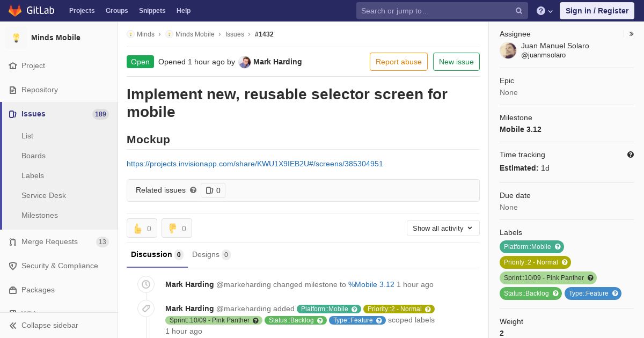Give a thumbs down reaction
This screenshot has height=338, width=644.
click(x=177, y=228)
